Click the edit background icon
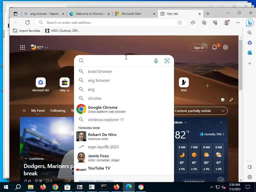 [x=223, y=100]
